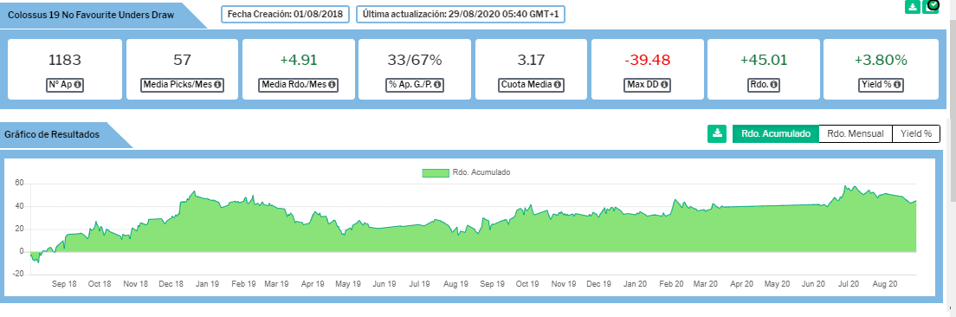Image resolution: width=956 pixels, height=317 pixels.
Task: Click the Rdo. Acumulado legend label
Action: [481, 172]
